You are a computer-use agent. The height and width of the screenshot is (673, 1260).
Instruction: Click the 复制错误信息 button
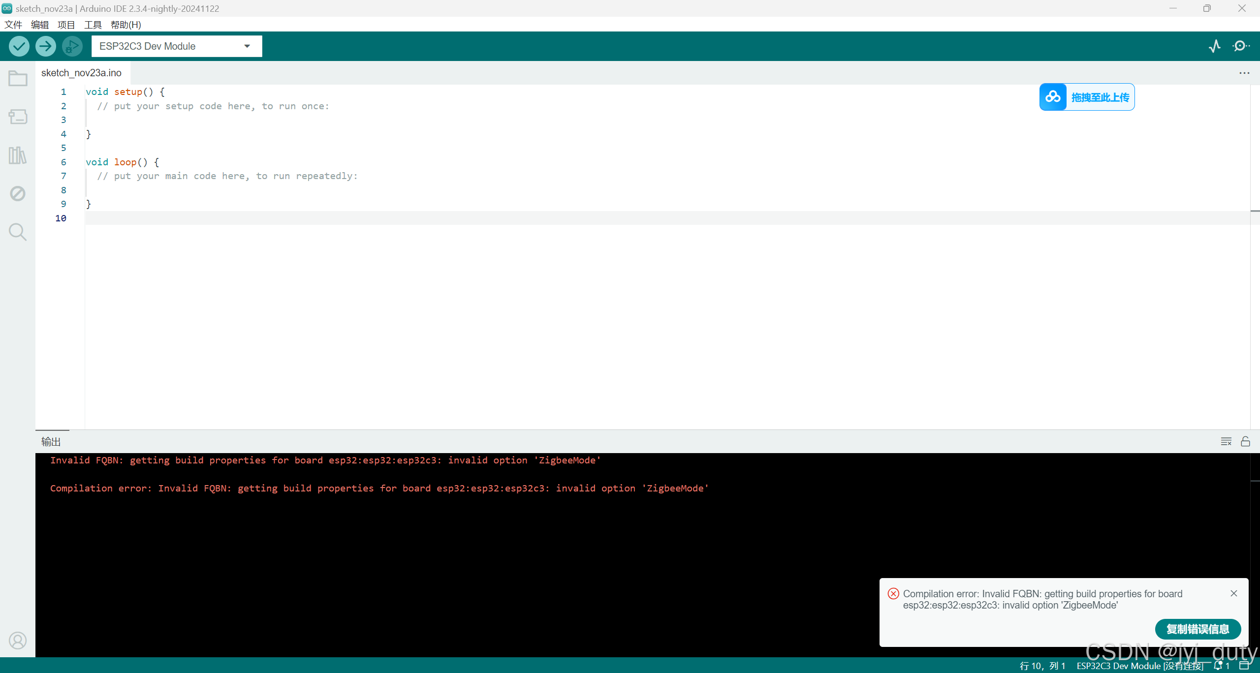pyautogui.click(x=1197, y=629)
